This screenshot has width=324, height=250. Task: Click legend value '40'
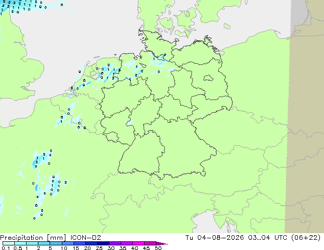coord(134,248)
